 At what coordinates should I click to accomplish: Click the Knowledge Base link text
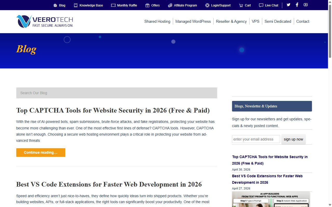(91, 5)
